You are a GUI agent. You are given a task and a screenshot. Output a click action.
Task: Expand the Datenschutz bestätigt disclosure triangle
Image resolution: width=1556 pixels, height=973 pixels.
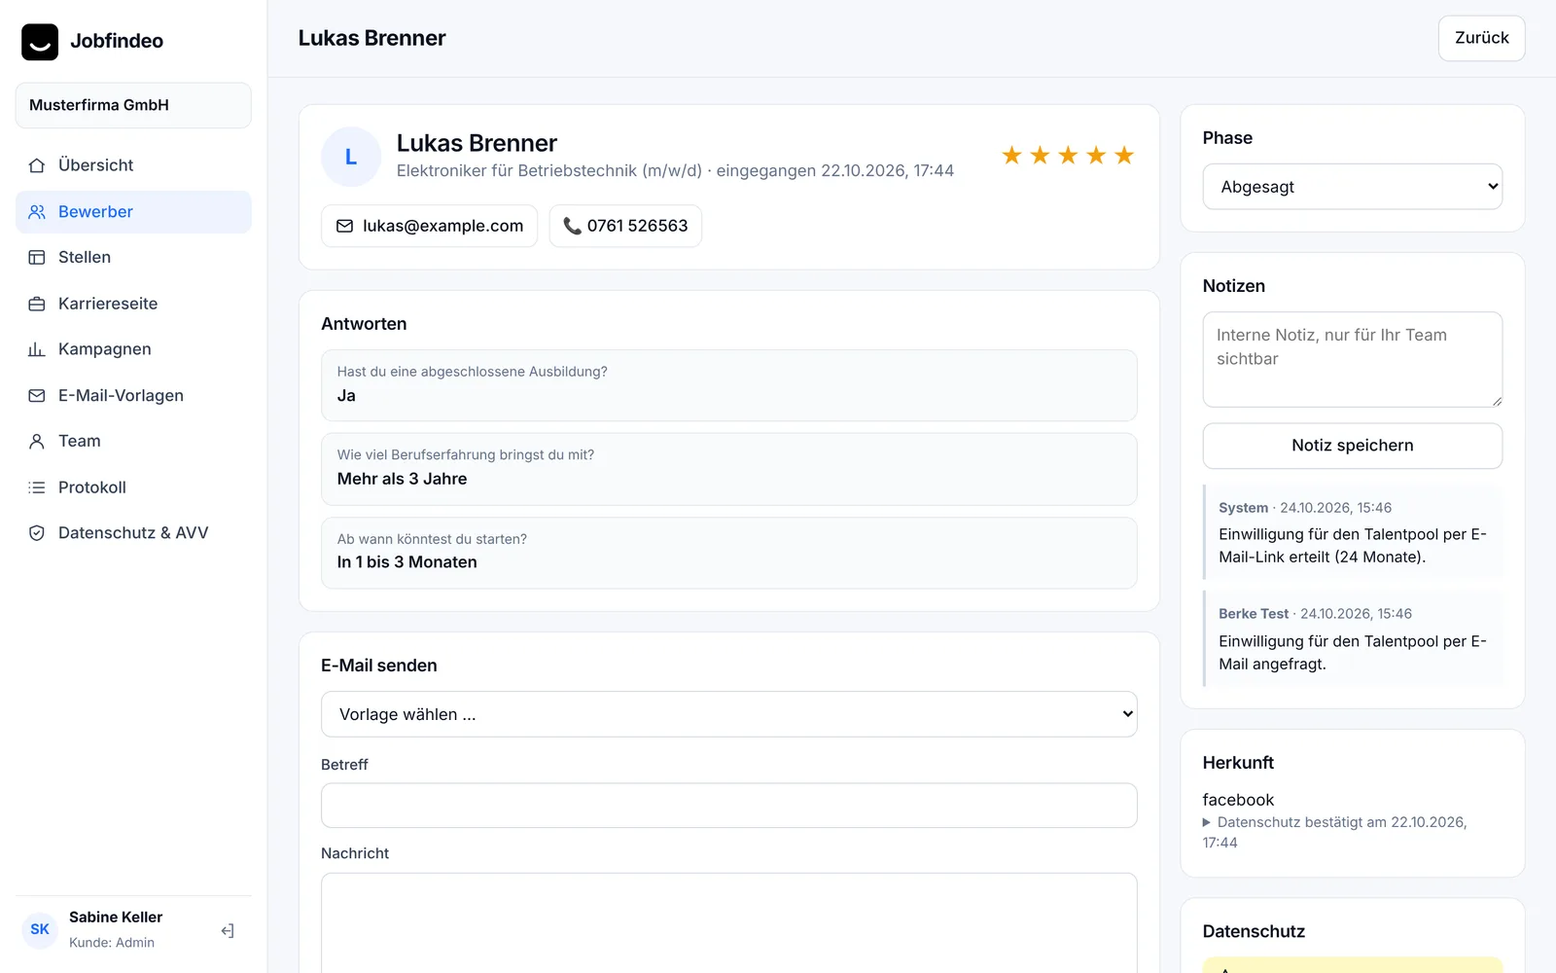1207,822
